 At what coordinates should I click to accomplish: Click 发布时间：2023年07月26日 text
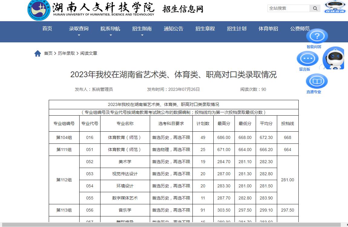173,89
